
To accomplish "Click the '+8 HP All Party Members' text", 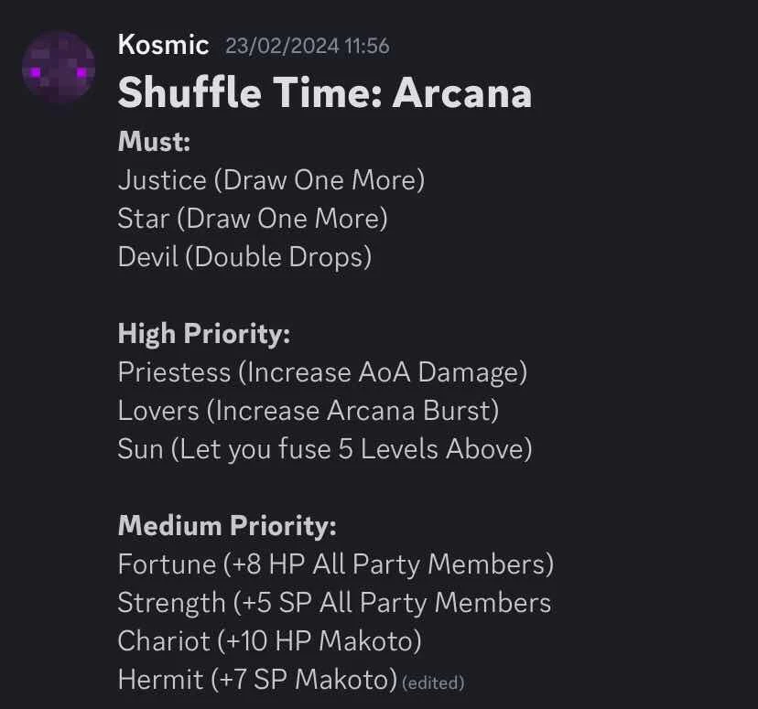I will pos(388,564).
